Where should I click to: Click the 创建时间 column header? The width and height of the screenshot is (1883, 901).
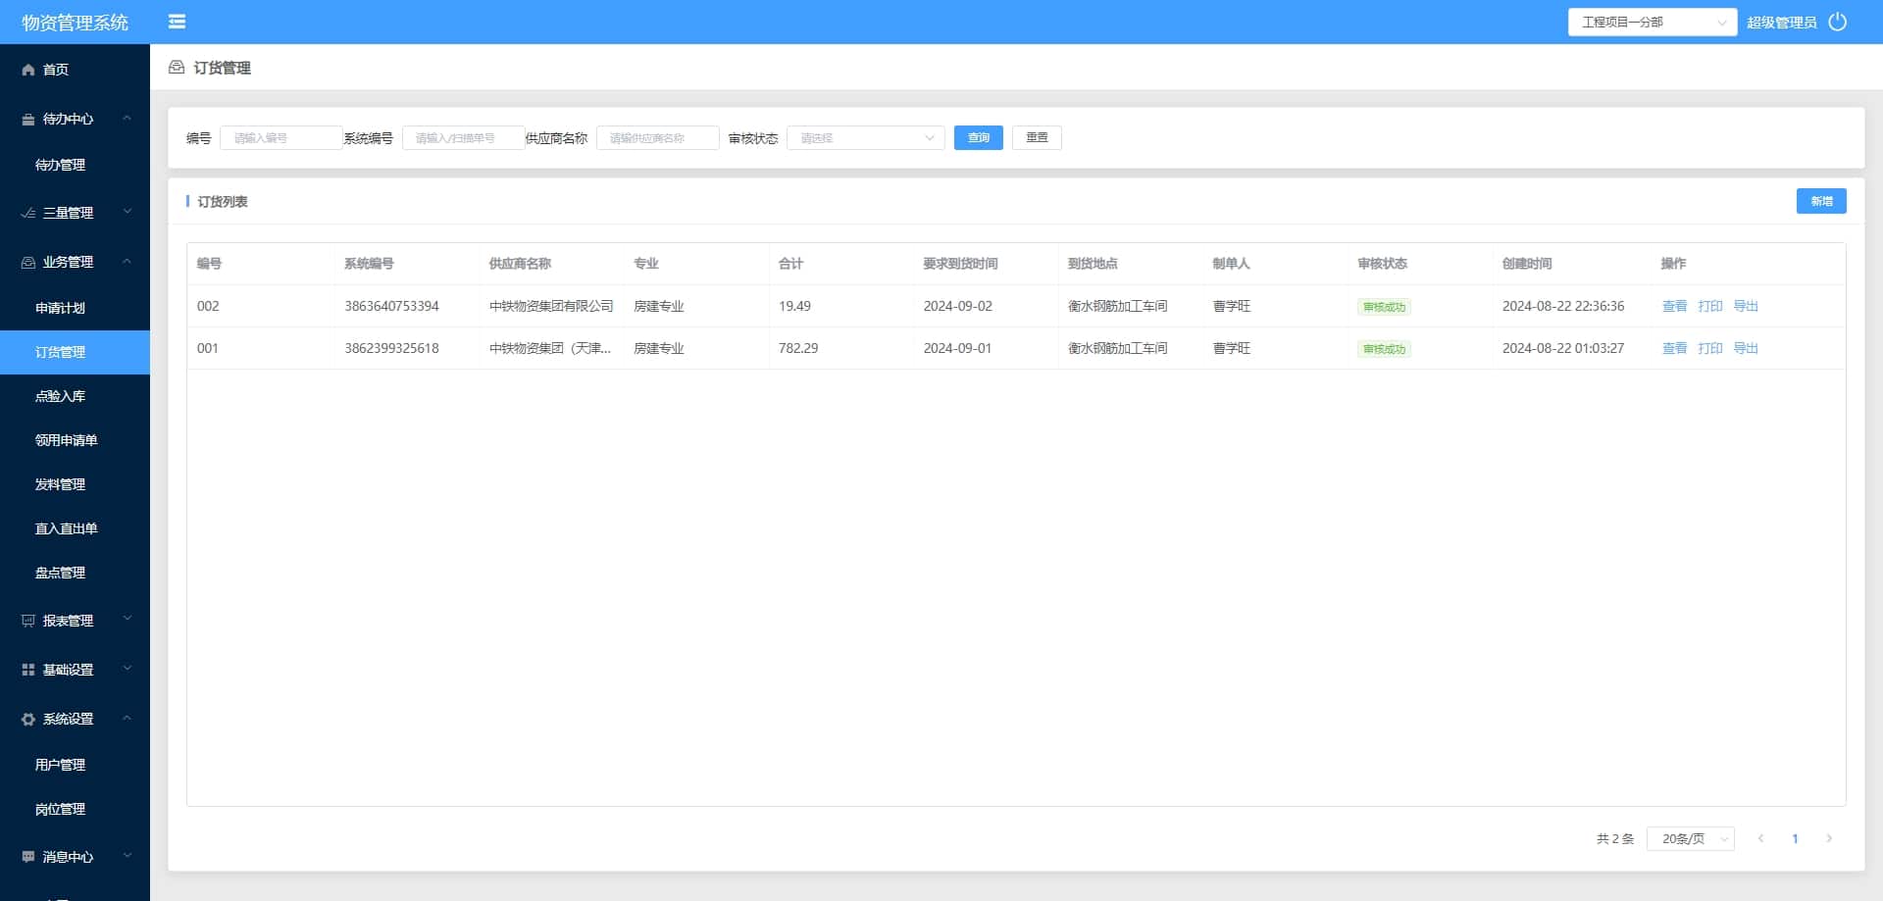pos(1527,264)
